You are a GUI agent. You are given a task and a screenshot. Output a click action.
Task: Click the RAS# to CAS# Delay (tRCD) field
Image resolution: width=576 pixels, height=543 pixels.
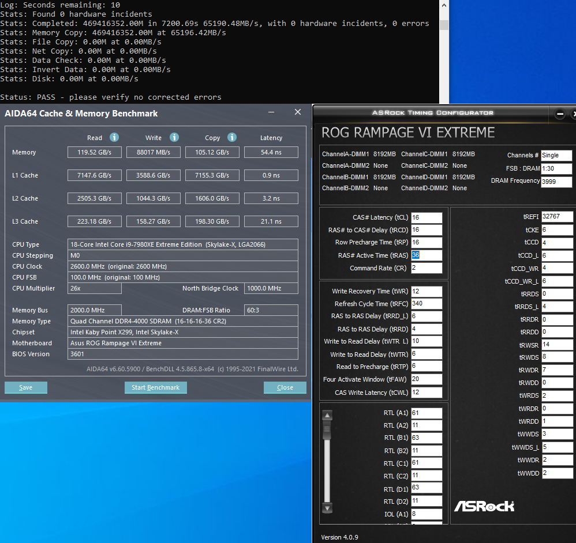(427, 230)
